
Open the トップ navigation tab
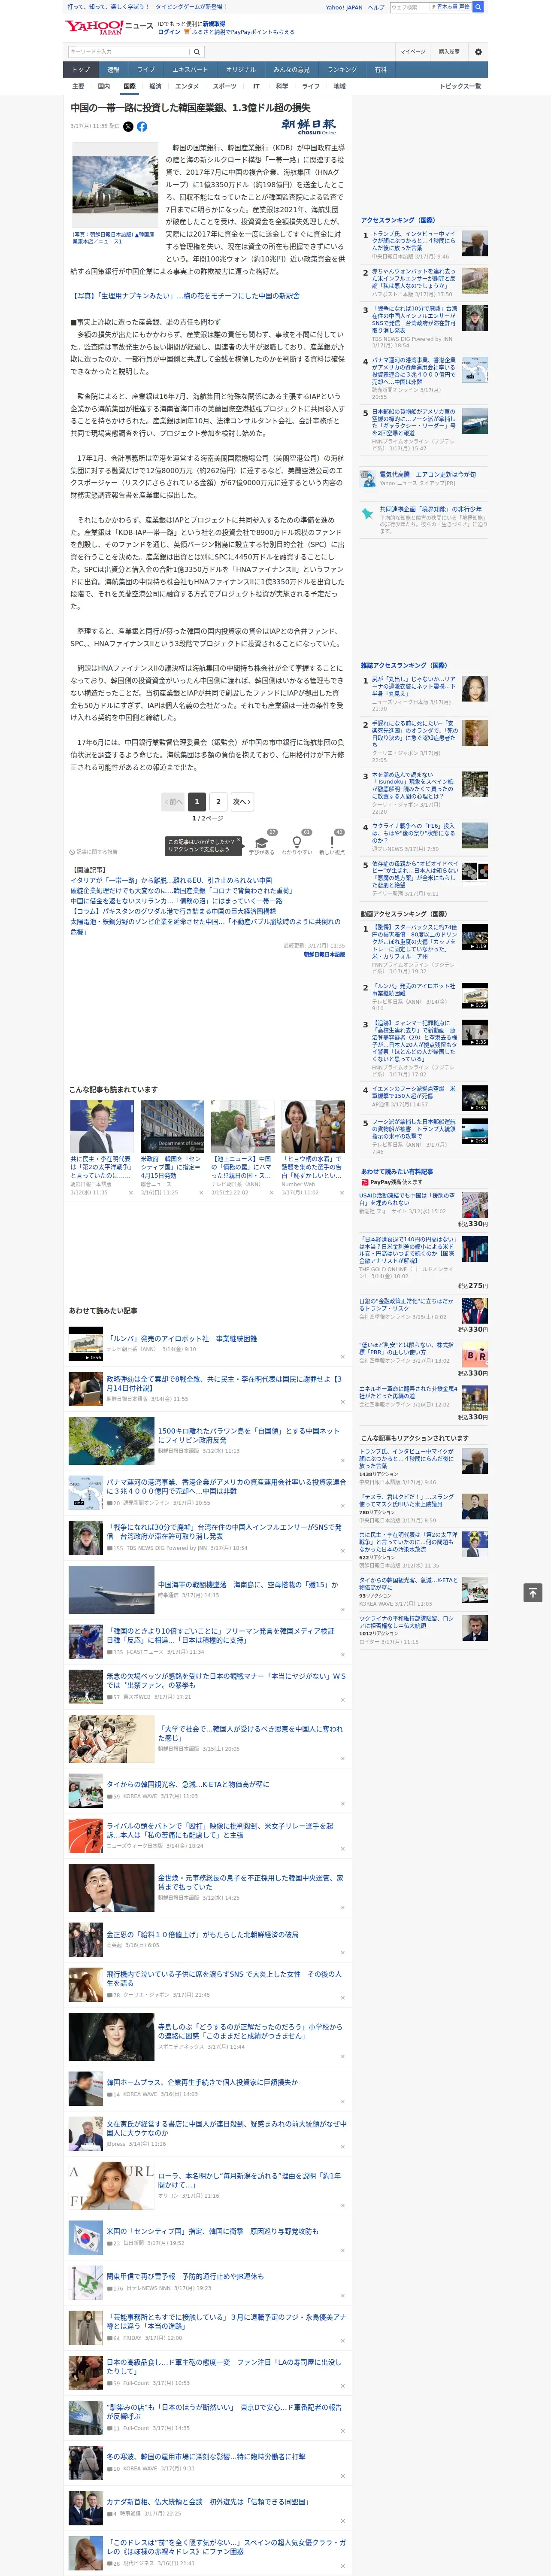pos(81,70)
